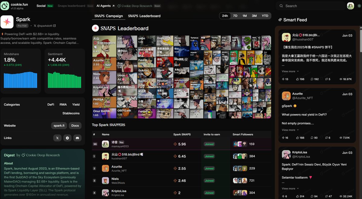Click repost icon with 47 on KriptoLisa post

click(x=326, y=196)
